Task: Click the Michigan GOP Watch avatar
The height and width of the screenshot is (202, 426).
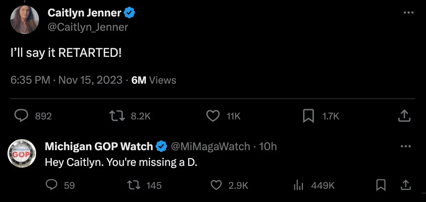Action: coord(22,153)
